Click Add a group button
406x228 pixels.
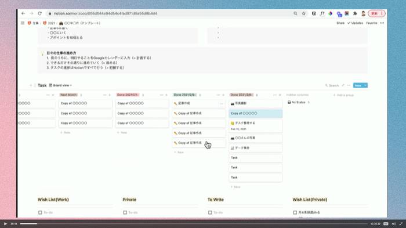(x=343, y=95)
